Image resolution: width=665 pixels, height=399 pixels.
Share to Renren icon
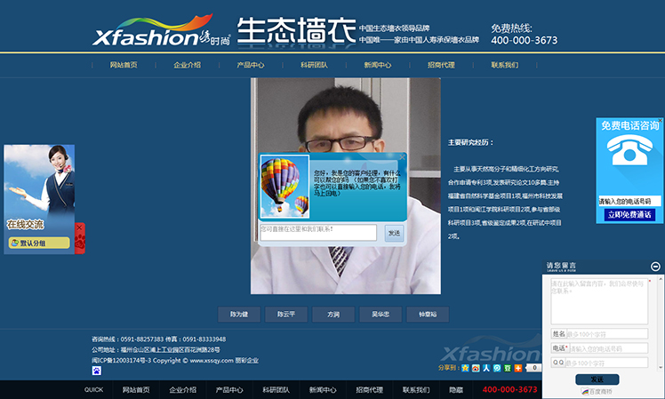click(x=486, y=368)
